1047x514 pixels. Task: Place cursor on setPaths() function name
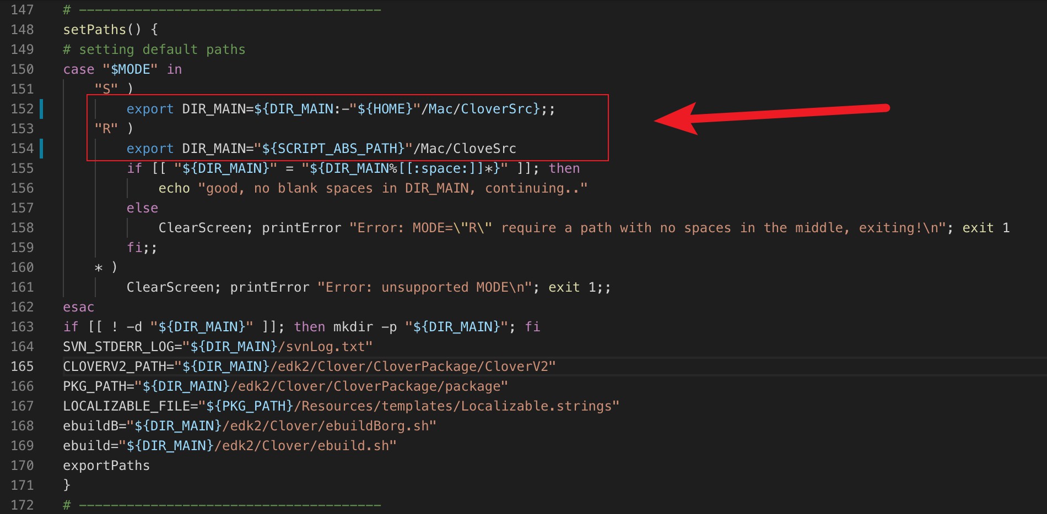pyautogui.click(x=94, y=30)
